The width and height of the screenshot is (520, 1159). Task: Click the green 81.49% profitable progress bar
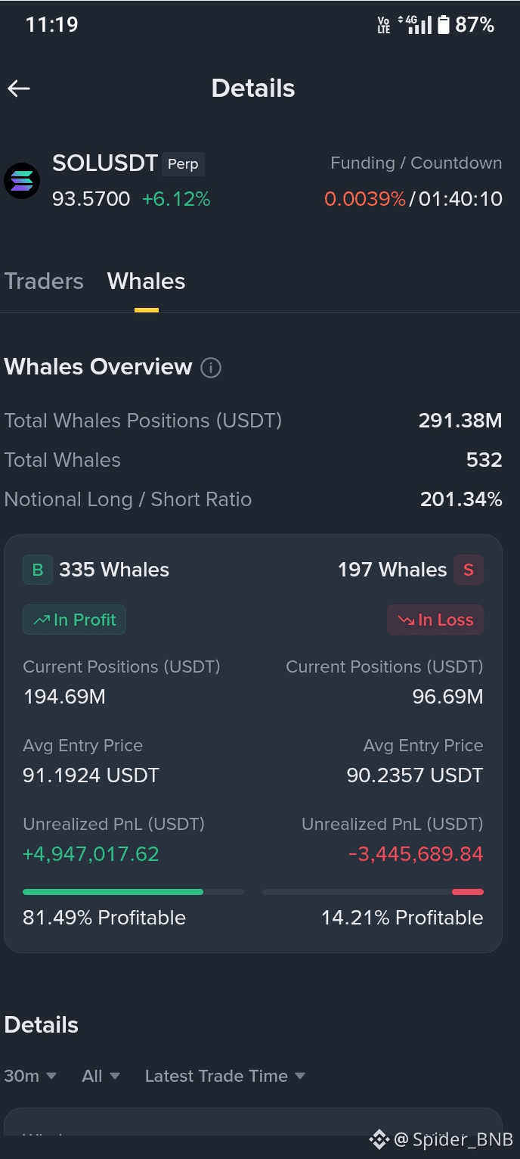pyautogui.click(x=133, y=892)
